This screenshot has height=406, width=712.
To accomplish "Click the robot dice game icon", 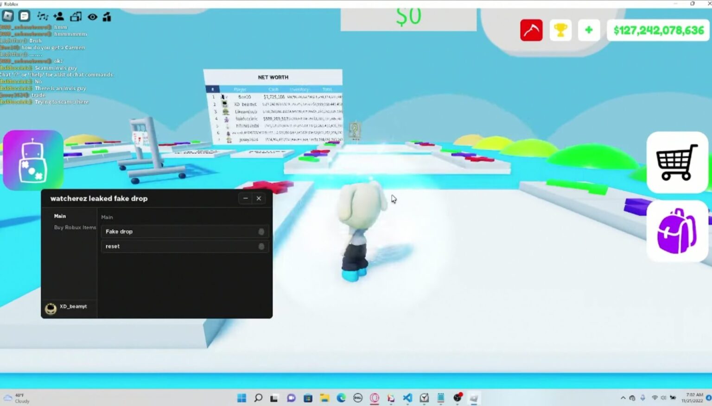I will coord(33,160).
